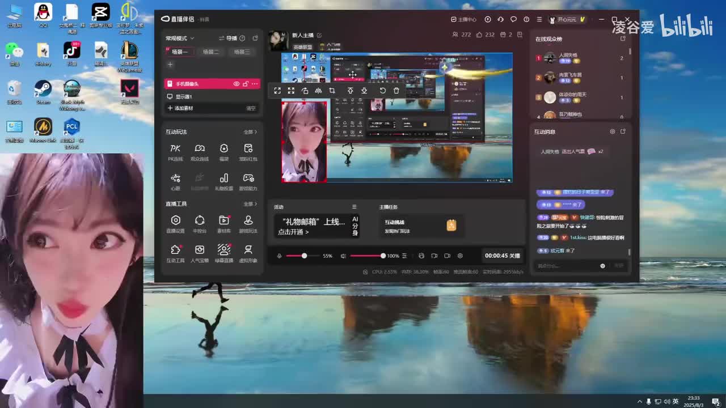Click the TikTok desktop shortcut
This screenshot has width=726, height=408.
coord(71,54)
